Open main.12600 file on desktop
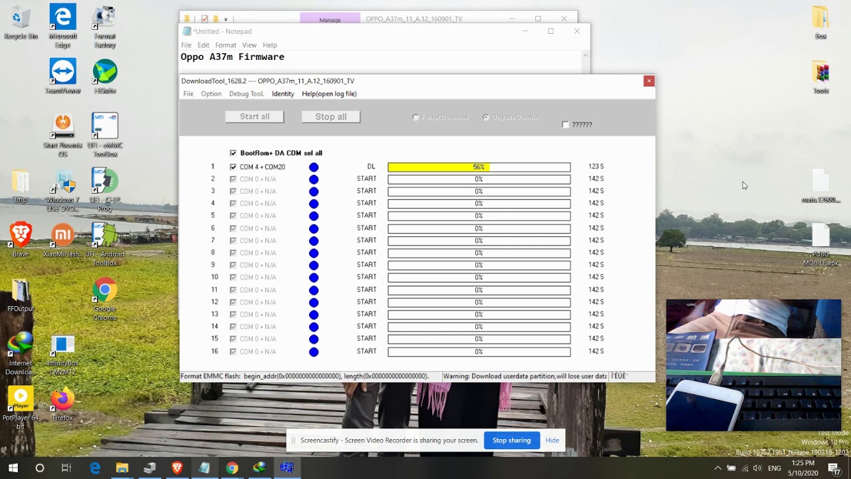This screenshot has height=479, width=851. (x=820, y=186)
